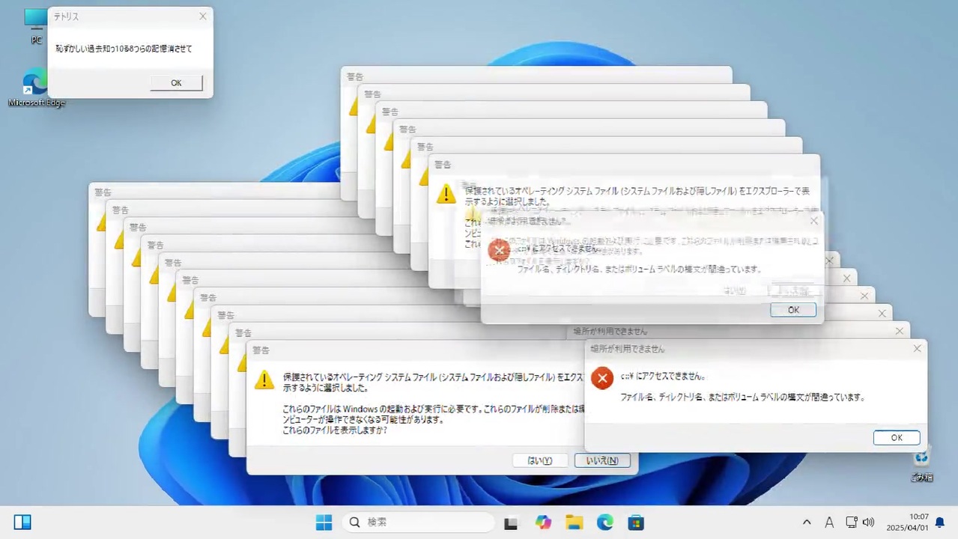Launch File Explorer from the taskbar

[574, 522]
